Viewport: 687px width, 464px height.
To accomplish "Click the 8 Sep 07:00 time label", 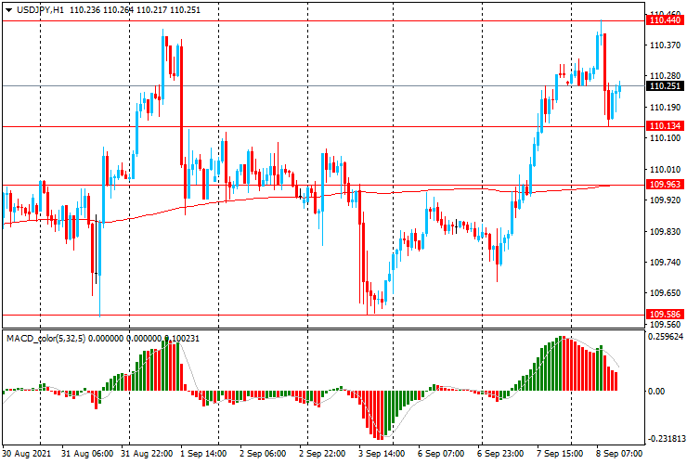I will [x=619, y=454].
